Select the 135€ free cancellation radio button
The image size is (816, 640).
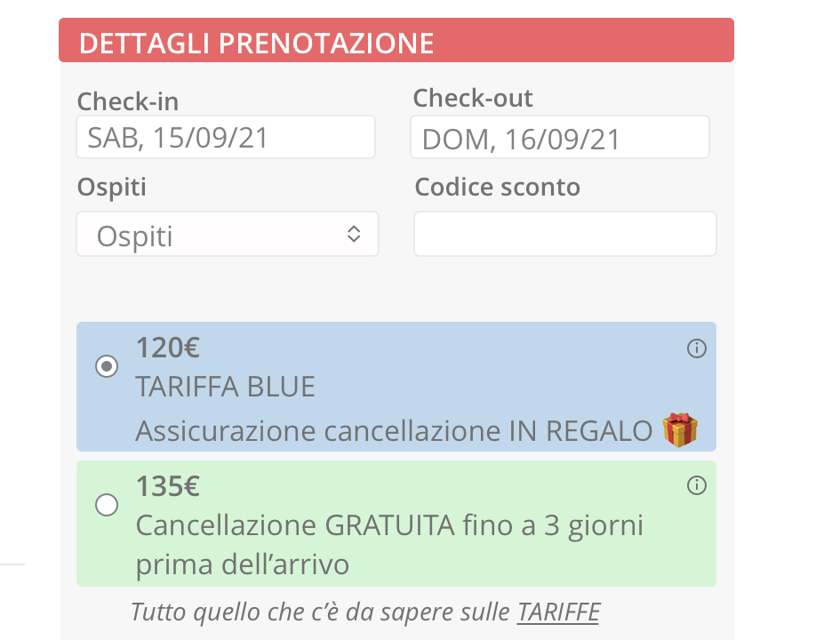(x=107, y=505)
